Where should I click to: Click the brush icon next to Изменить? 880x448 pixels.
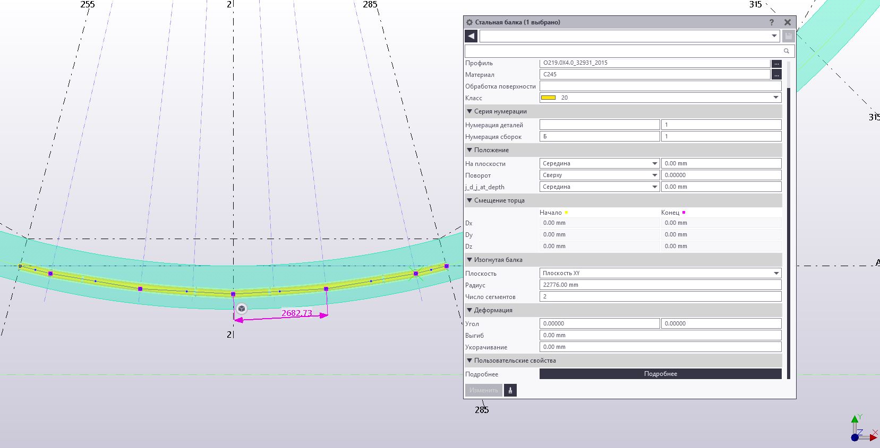pyautogui.click(x=510, y=390)
